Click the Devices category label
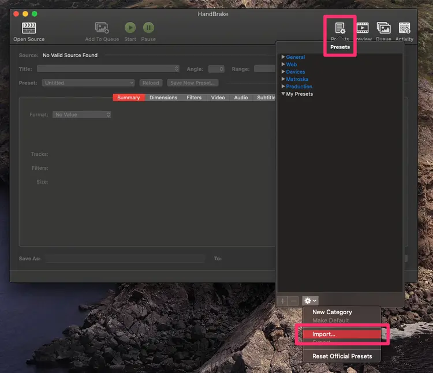433x373 pixels. click(x=295, y=72)
